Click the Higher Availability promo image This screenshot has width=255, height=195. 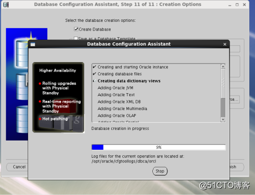tap(58, 97)
